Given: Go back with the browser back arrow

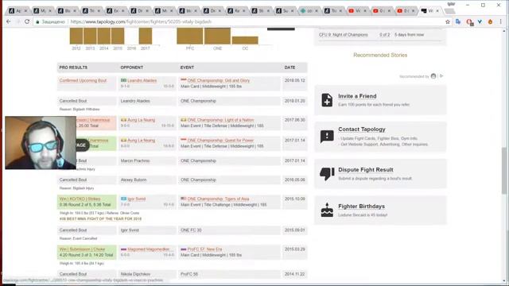Looking at the screenshot, I should coord(9,21).
